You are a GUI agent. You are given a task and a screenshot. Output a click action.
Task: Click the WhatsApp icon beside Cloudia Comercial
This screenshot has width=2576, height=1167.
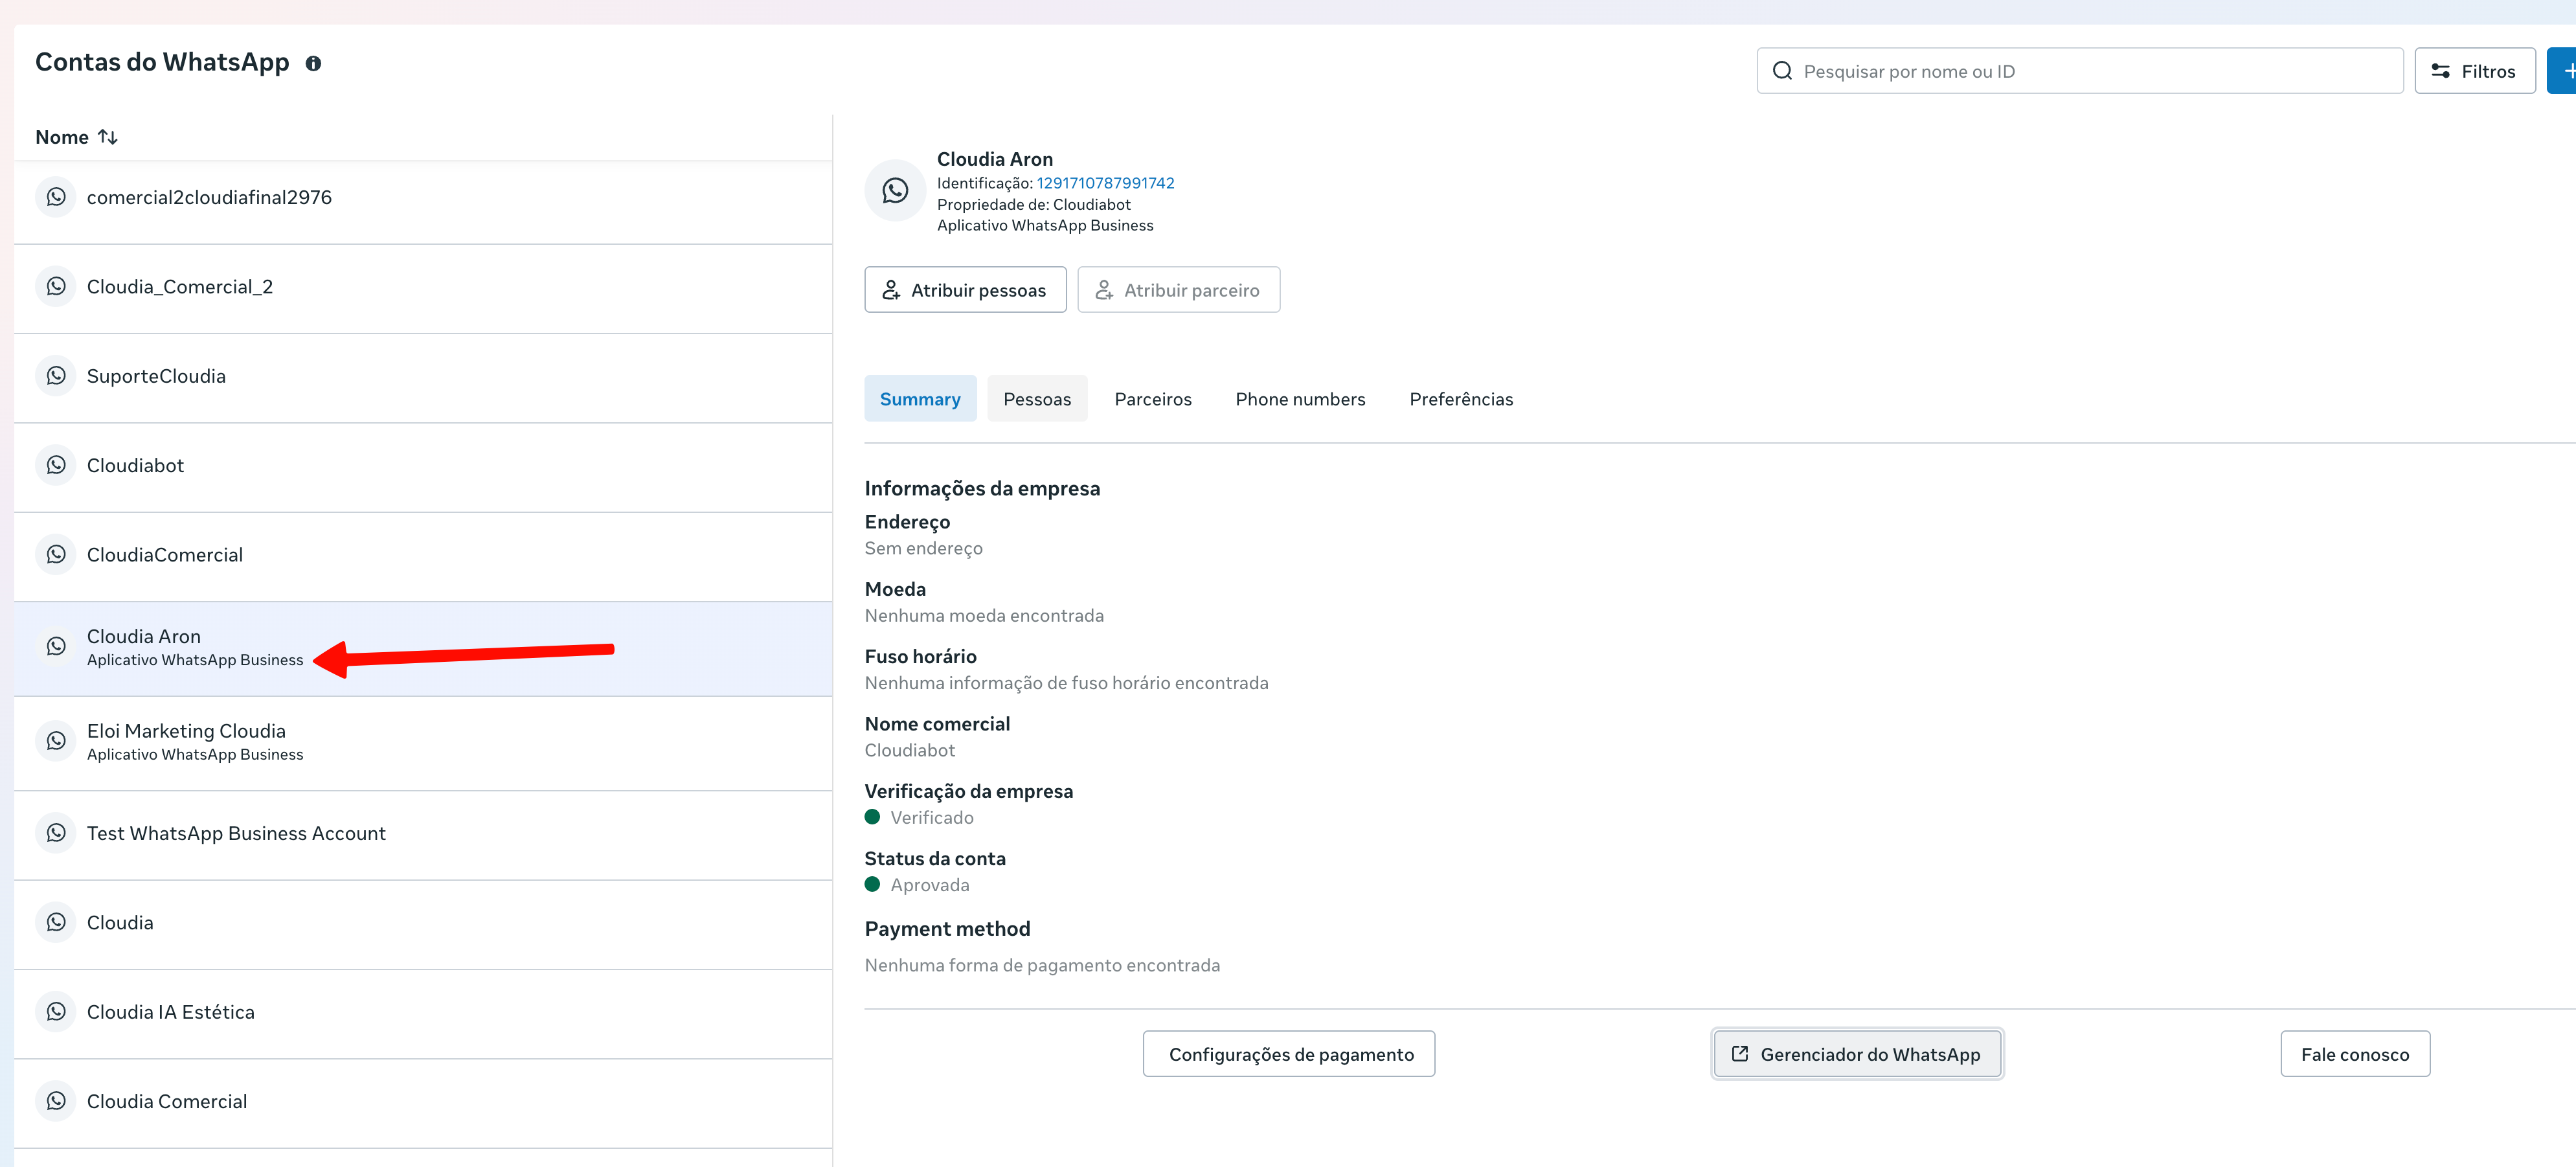coord(56,1101)
